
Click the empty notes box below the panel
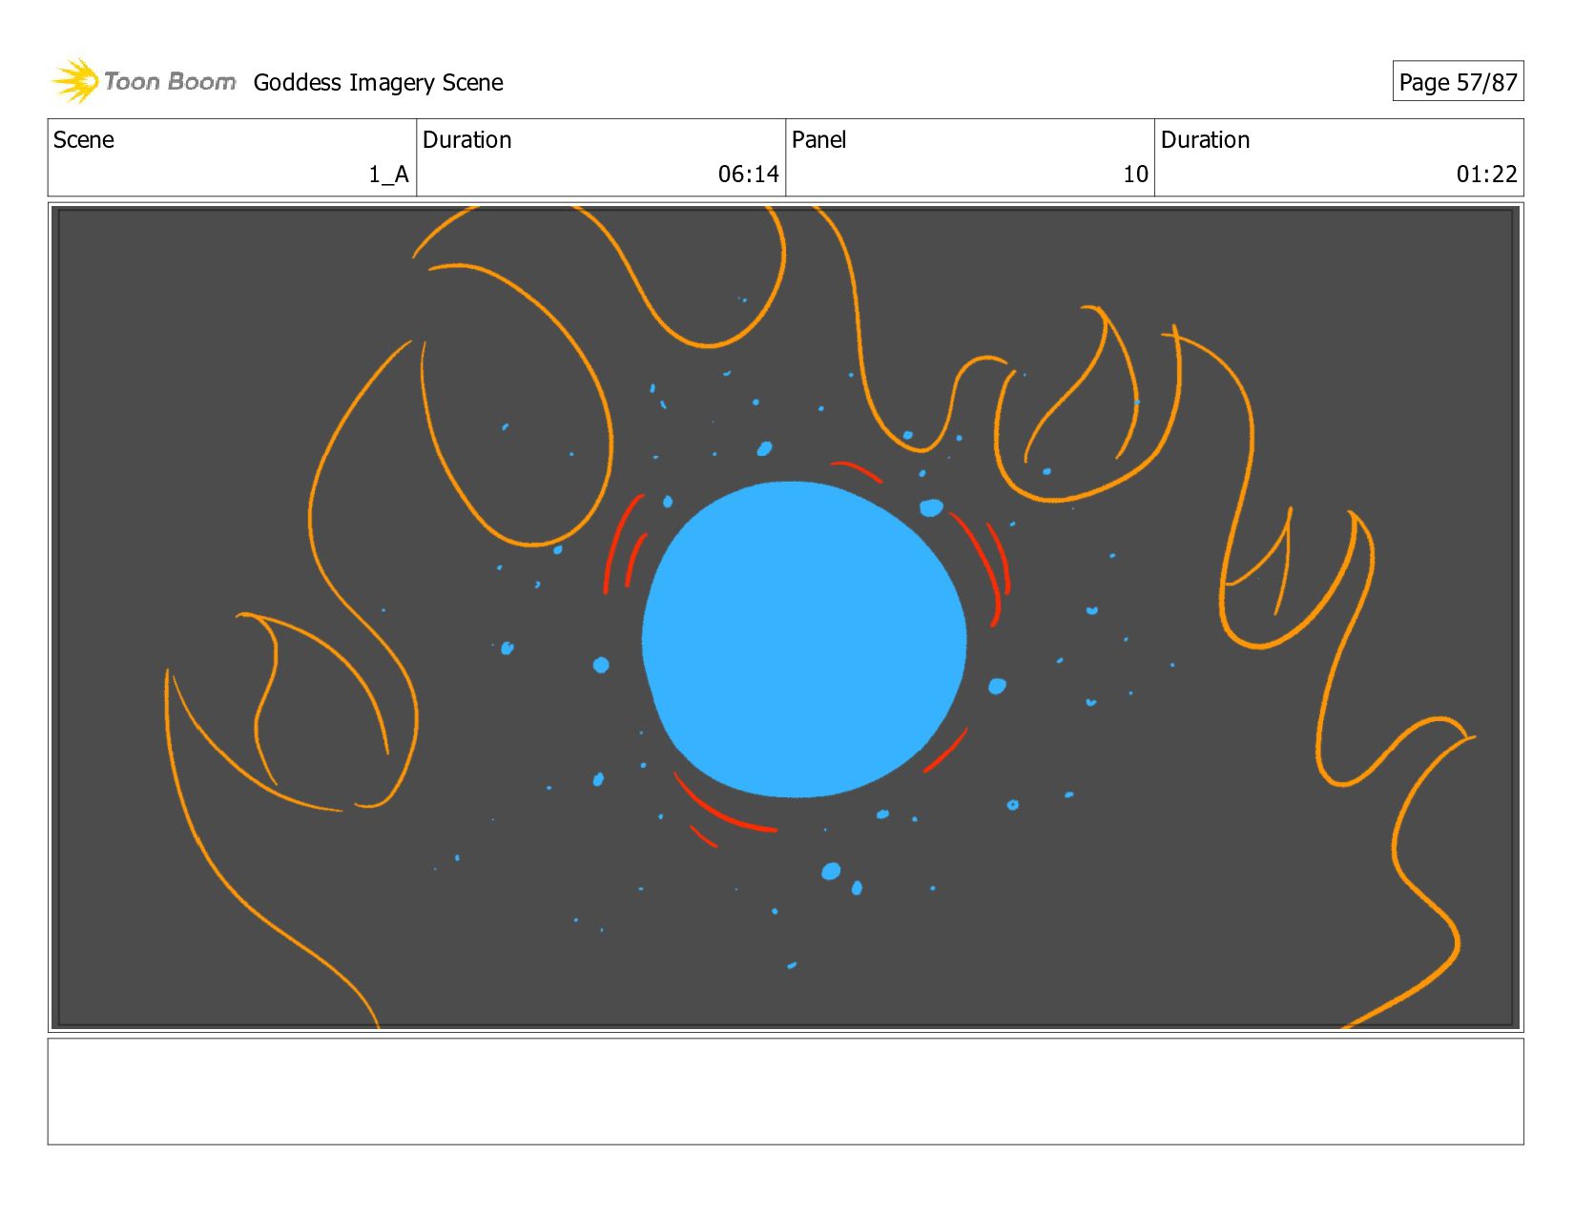[785, 1091]
